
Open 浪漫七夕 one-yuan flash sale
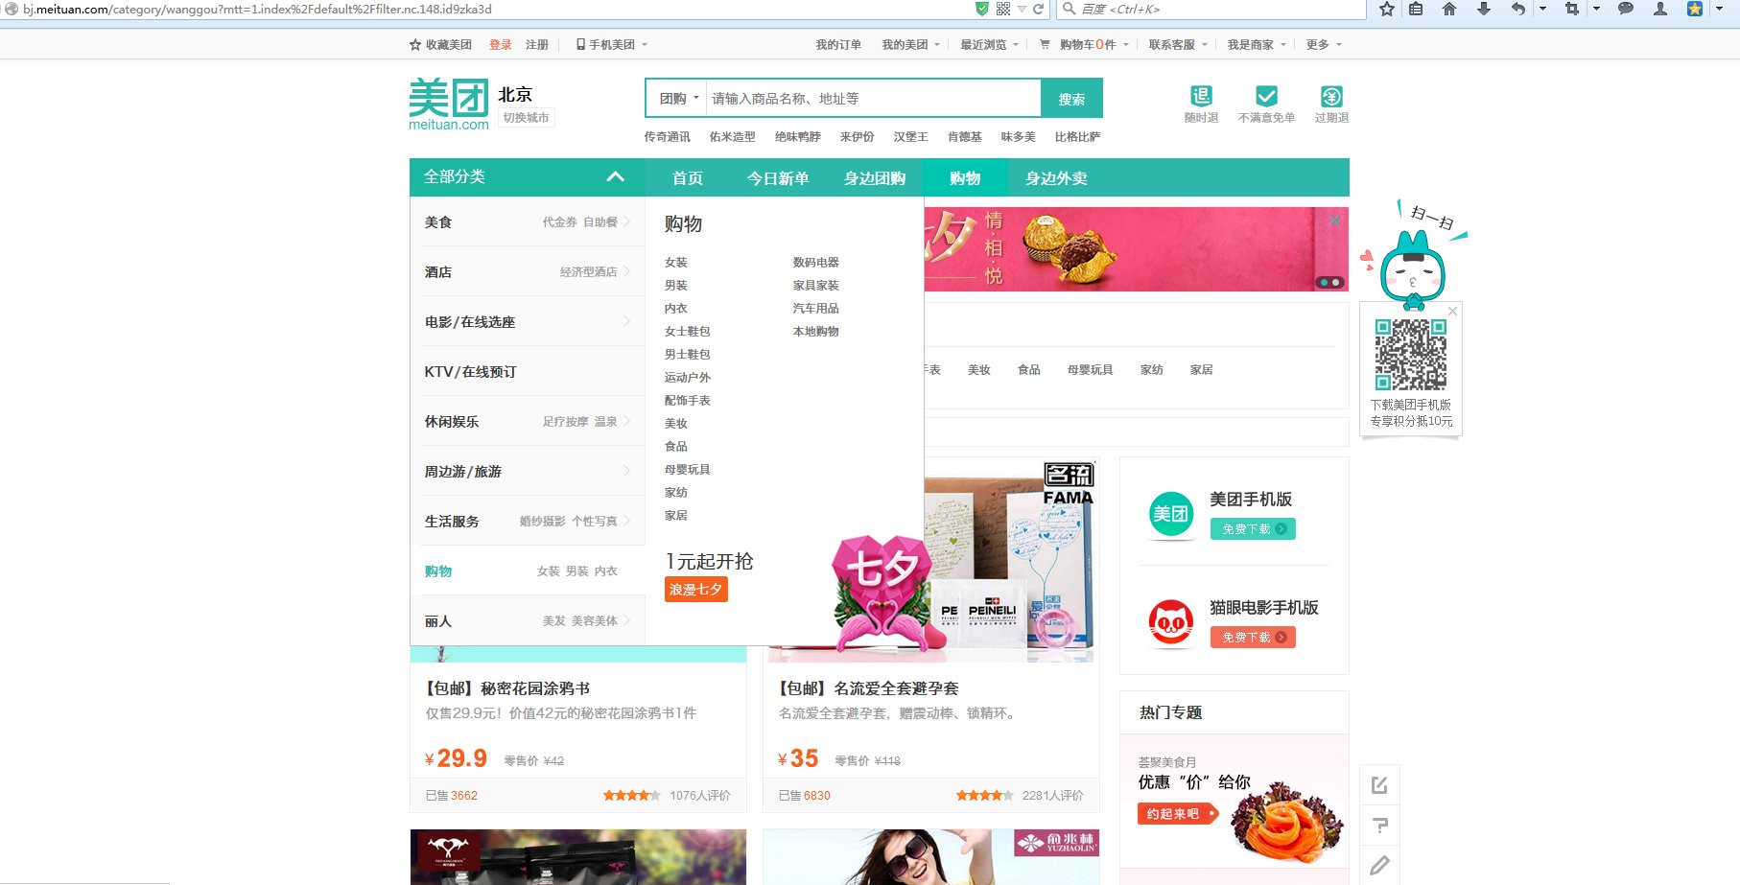(x=695, y=590)
